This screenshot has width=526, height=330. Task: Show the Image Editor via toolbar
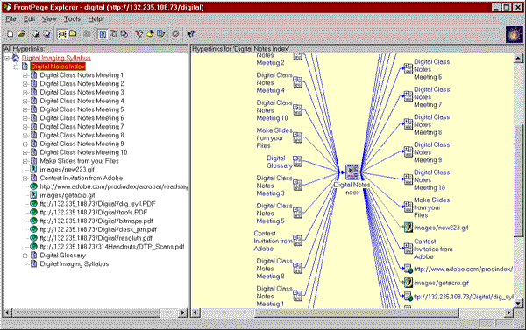[x=160, y=34]
